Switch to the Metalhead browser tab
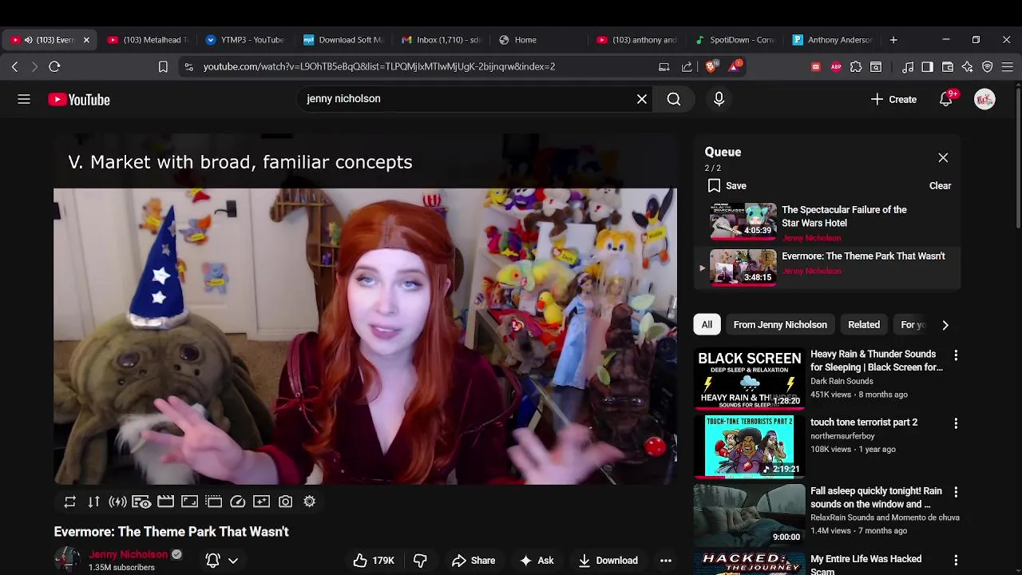 tap(148, 40)
